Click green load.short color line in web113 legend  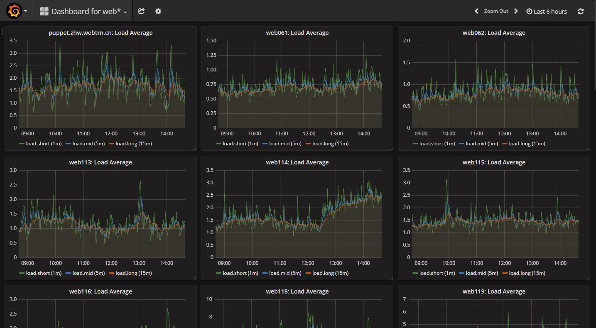tap(22, 273)
